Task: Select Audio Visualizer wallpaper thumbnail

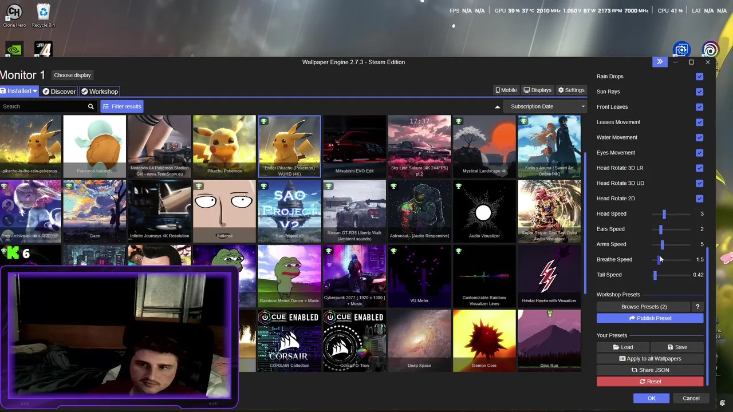Action: [484, 211]
